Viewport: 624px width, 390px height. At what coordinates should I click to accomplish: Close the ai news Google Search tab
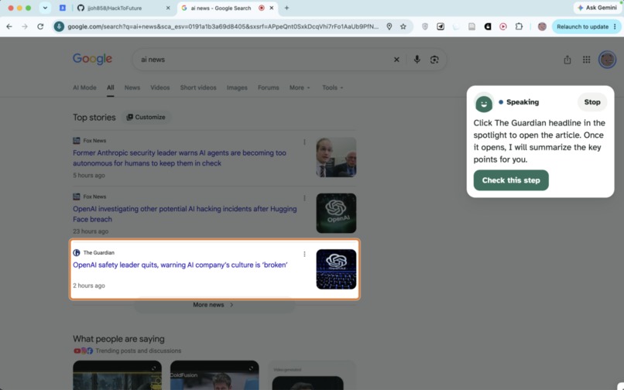tap(272, 8)
